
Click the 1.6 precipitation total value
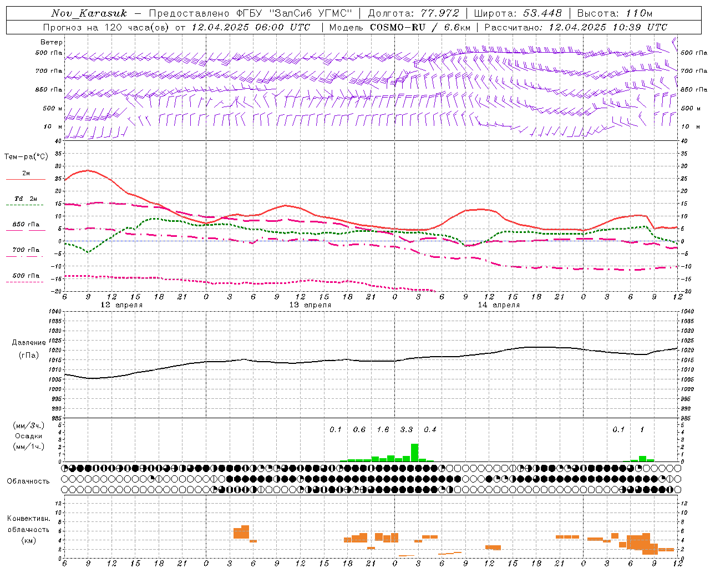coord(383,429)
